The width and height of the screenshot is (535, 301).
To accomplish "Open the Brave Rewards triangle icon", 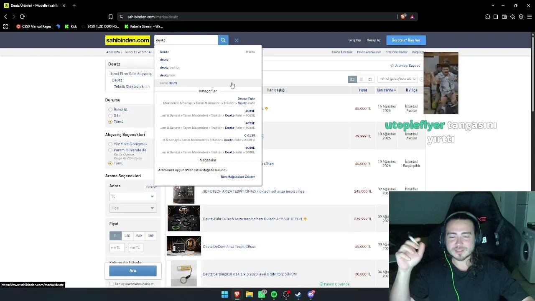I will [412, 17].
